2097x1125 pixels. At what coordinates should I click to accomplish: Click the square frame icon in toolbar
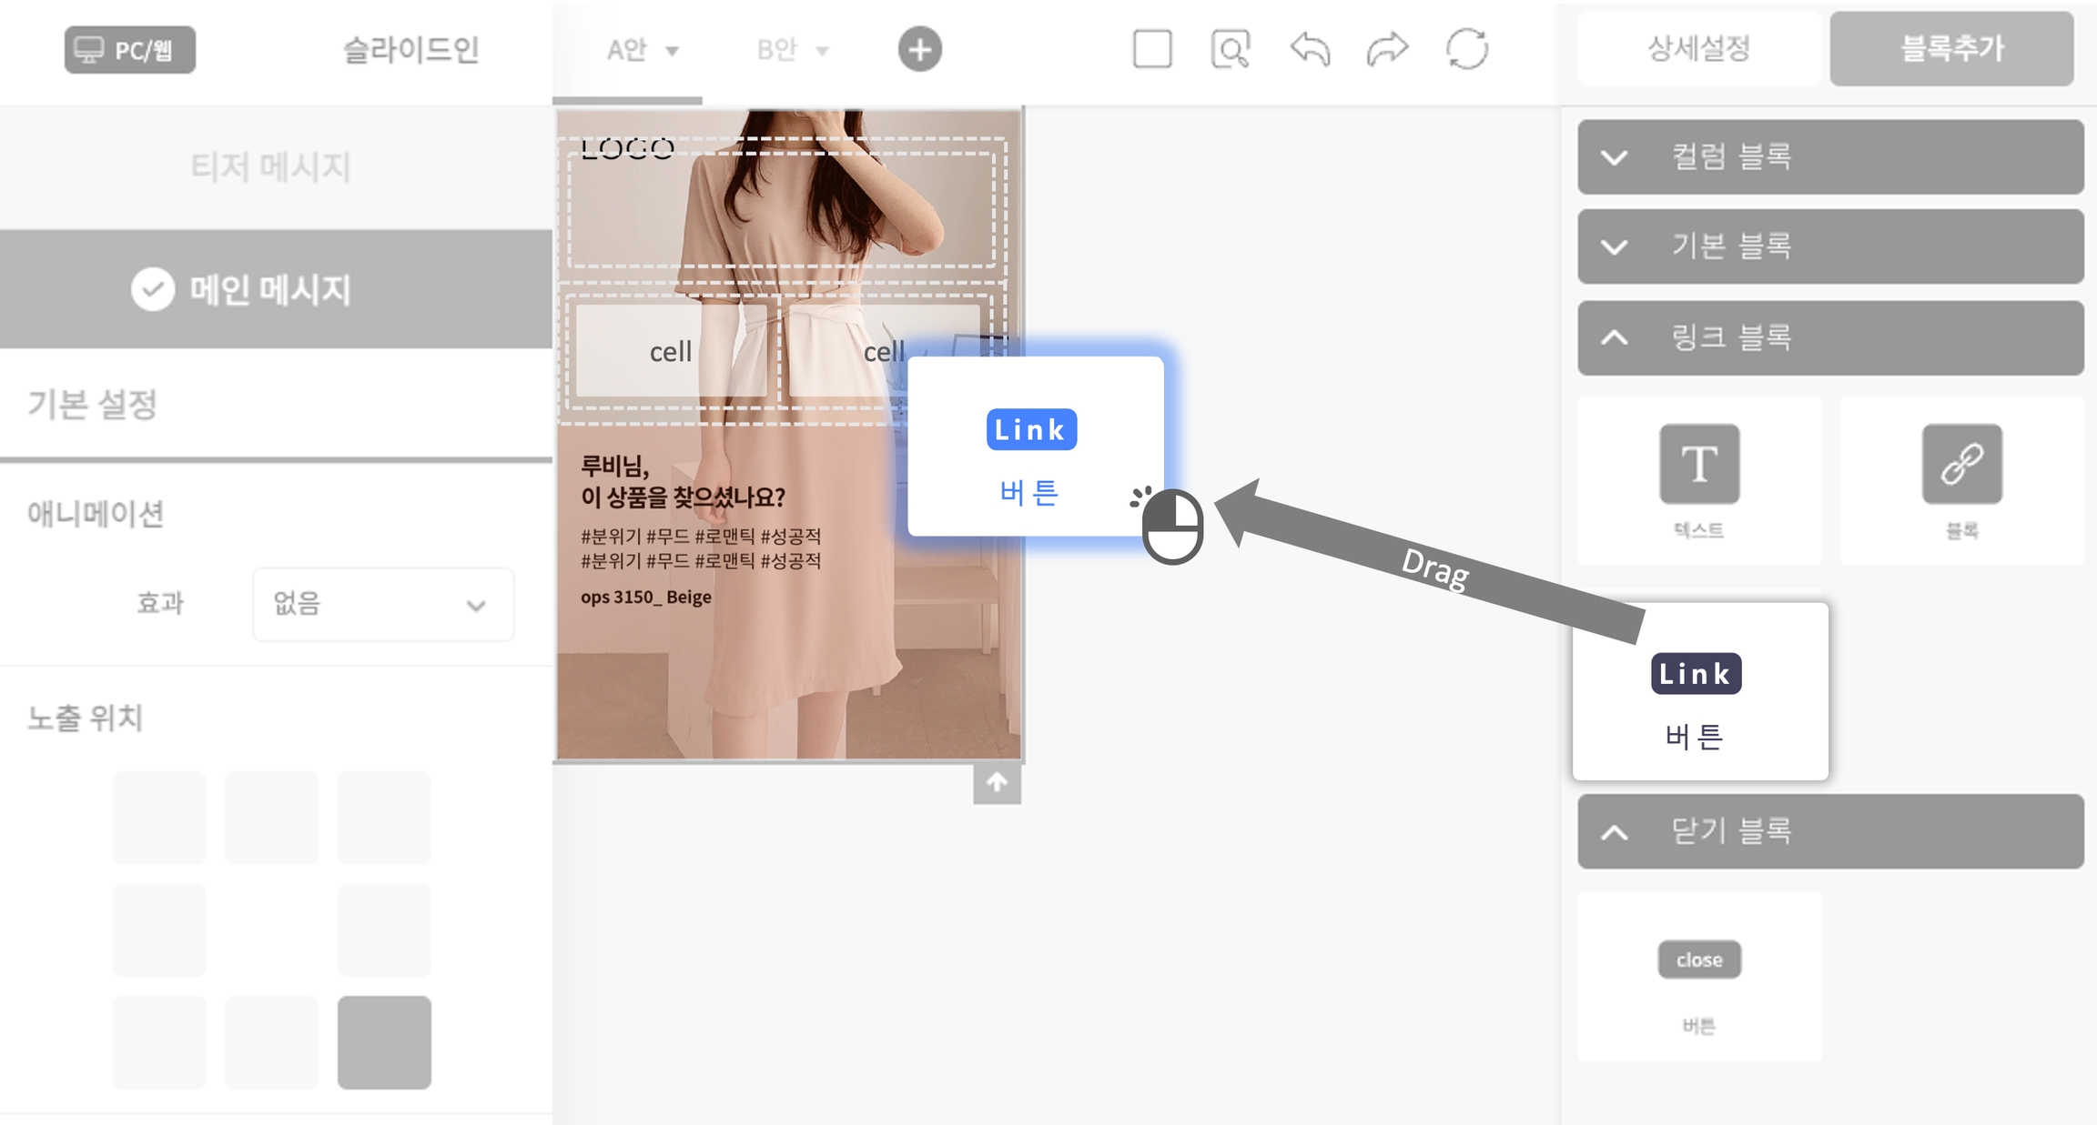pos(1151,49)
